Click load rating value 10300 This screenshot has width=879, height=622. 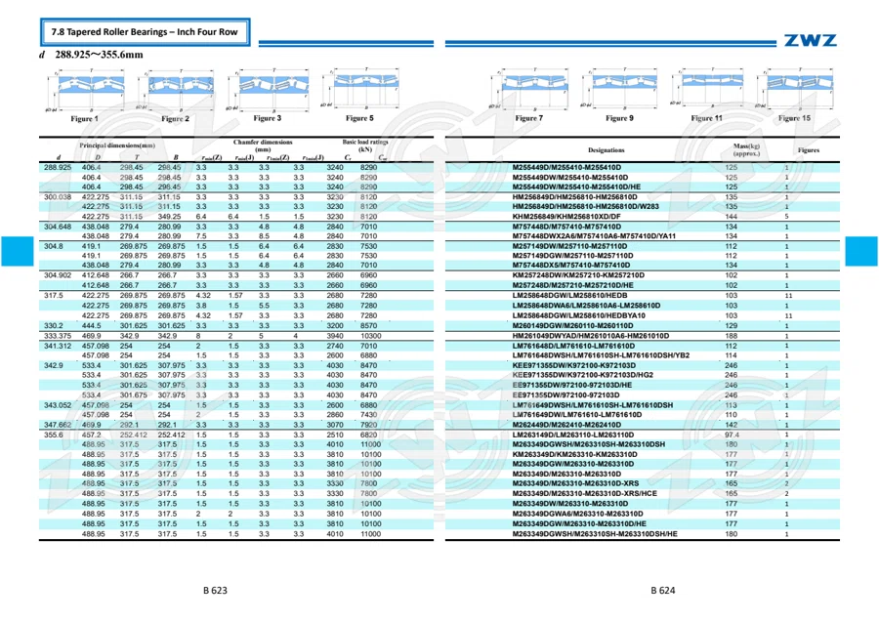pyautogui.click(x=370, y=336)
